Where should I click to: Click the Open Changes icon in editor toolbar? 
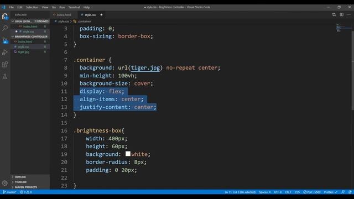pos(334,15)
